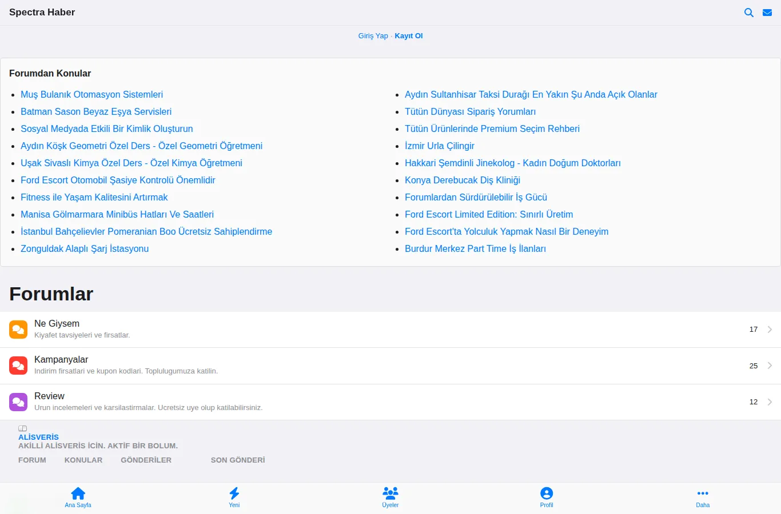This screenshot has height=514, width=781.
Task: Click the Giriş Yap link
Action: pyautogui.click(x=373, y=36)
